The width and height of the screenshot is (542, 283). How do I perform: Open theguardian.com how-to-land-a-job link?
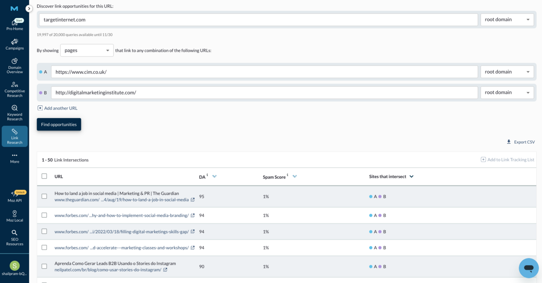(121, 200)
